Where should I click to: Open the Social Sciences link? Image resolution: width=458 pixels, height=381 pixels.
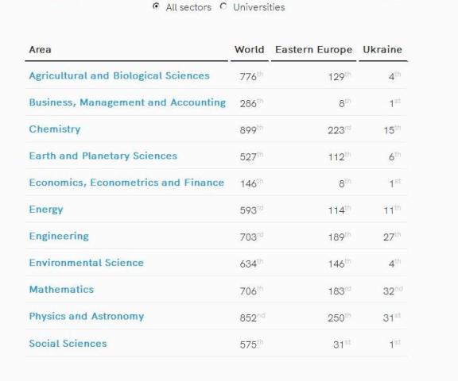[68, 344]
